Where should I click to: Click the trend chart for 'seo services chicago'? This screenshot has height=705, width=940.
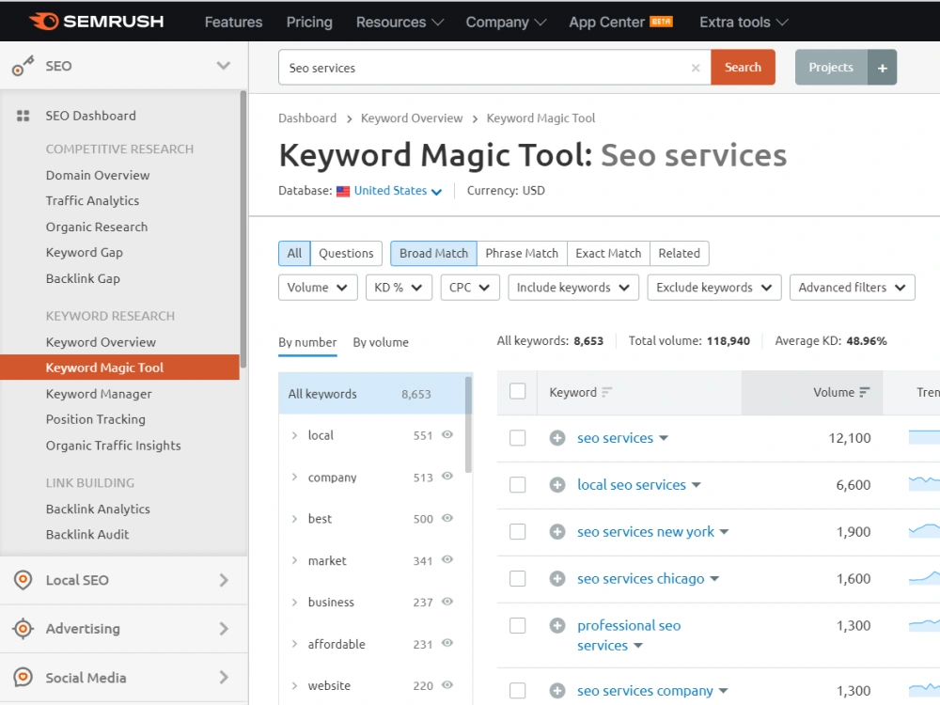(924, 578)
